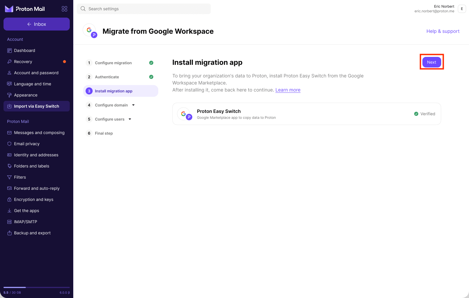The width and height of the screenshot is (469, 298).
Task: Open Dashboard settings page
Action: pyautogui.click(x=37, y=50)
